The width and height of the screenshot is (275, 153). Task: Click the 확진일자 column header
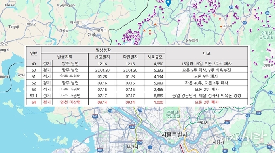point(130,57)
